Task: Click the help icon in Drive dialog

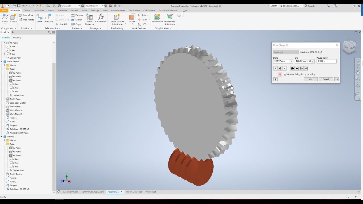Action: (275, 79)
